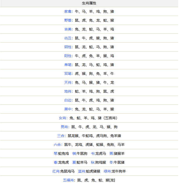Open the 蓝肖 blue zodiac link
Image resolution: width=182 pixels, height=190 pixels.
click(82, 171)
